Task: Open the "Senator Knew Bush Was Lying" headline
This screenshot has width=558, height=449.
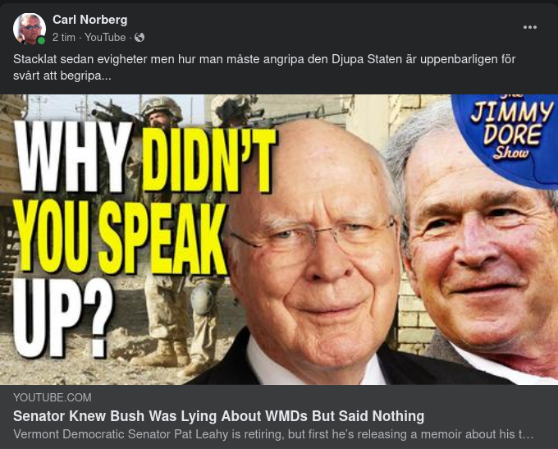Action: [218, 416]
